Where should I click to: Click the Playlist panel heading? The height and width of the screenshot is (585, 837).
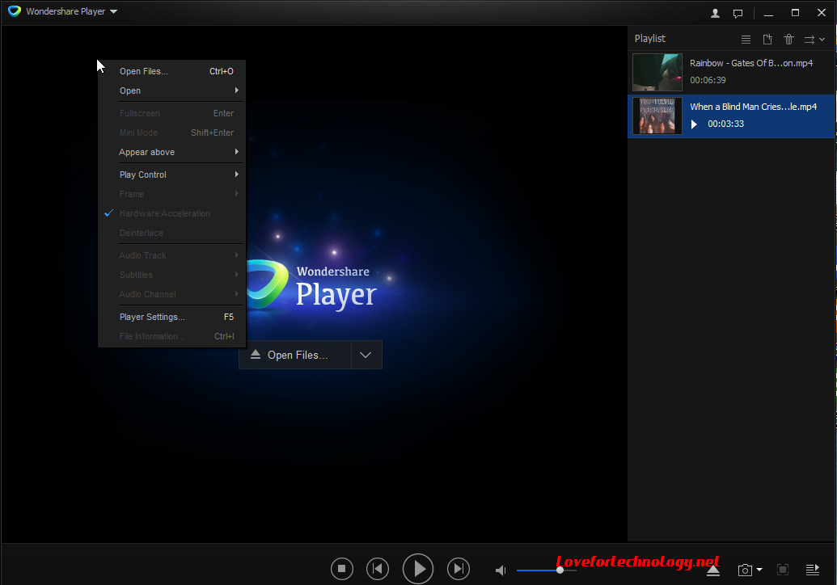(x=649, y=39)
